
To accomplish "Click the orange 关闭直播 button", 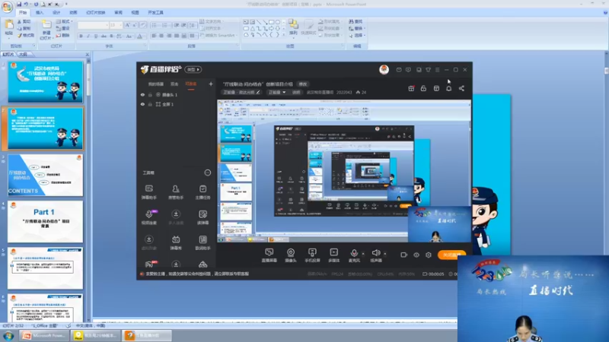I will (451, 255).
